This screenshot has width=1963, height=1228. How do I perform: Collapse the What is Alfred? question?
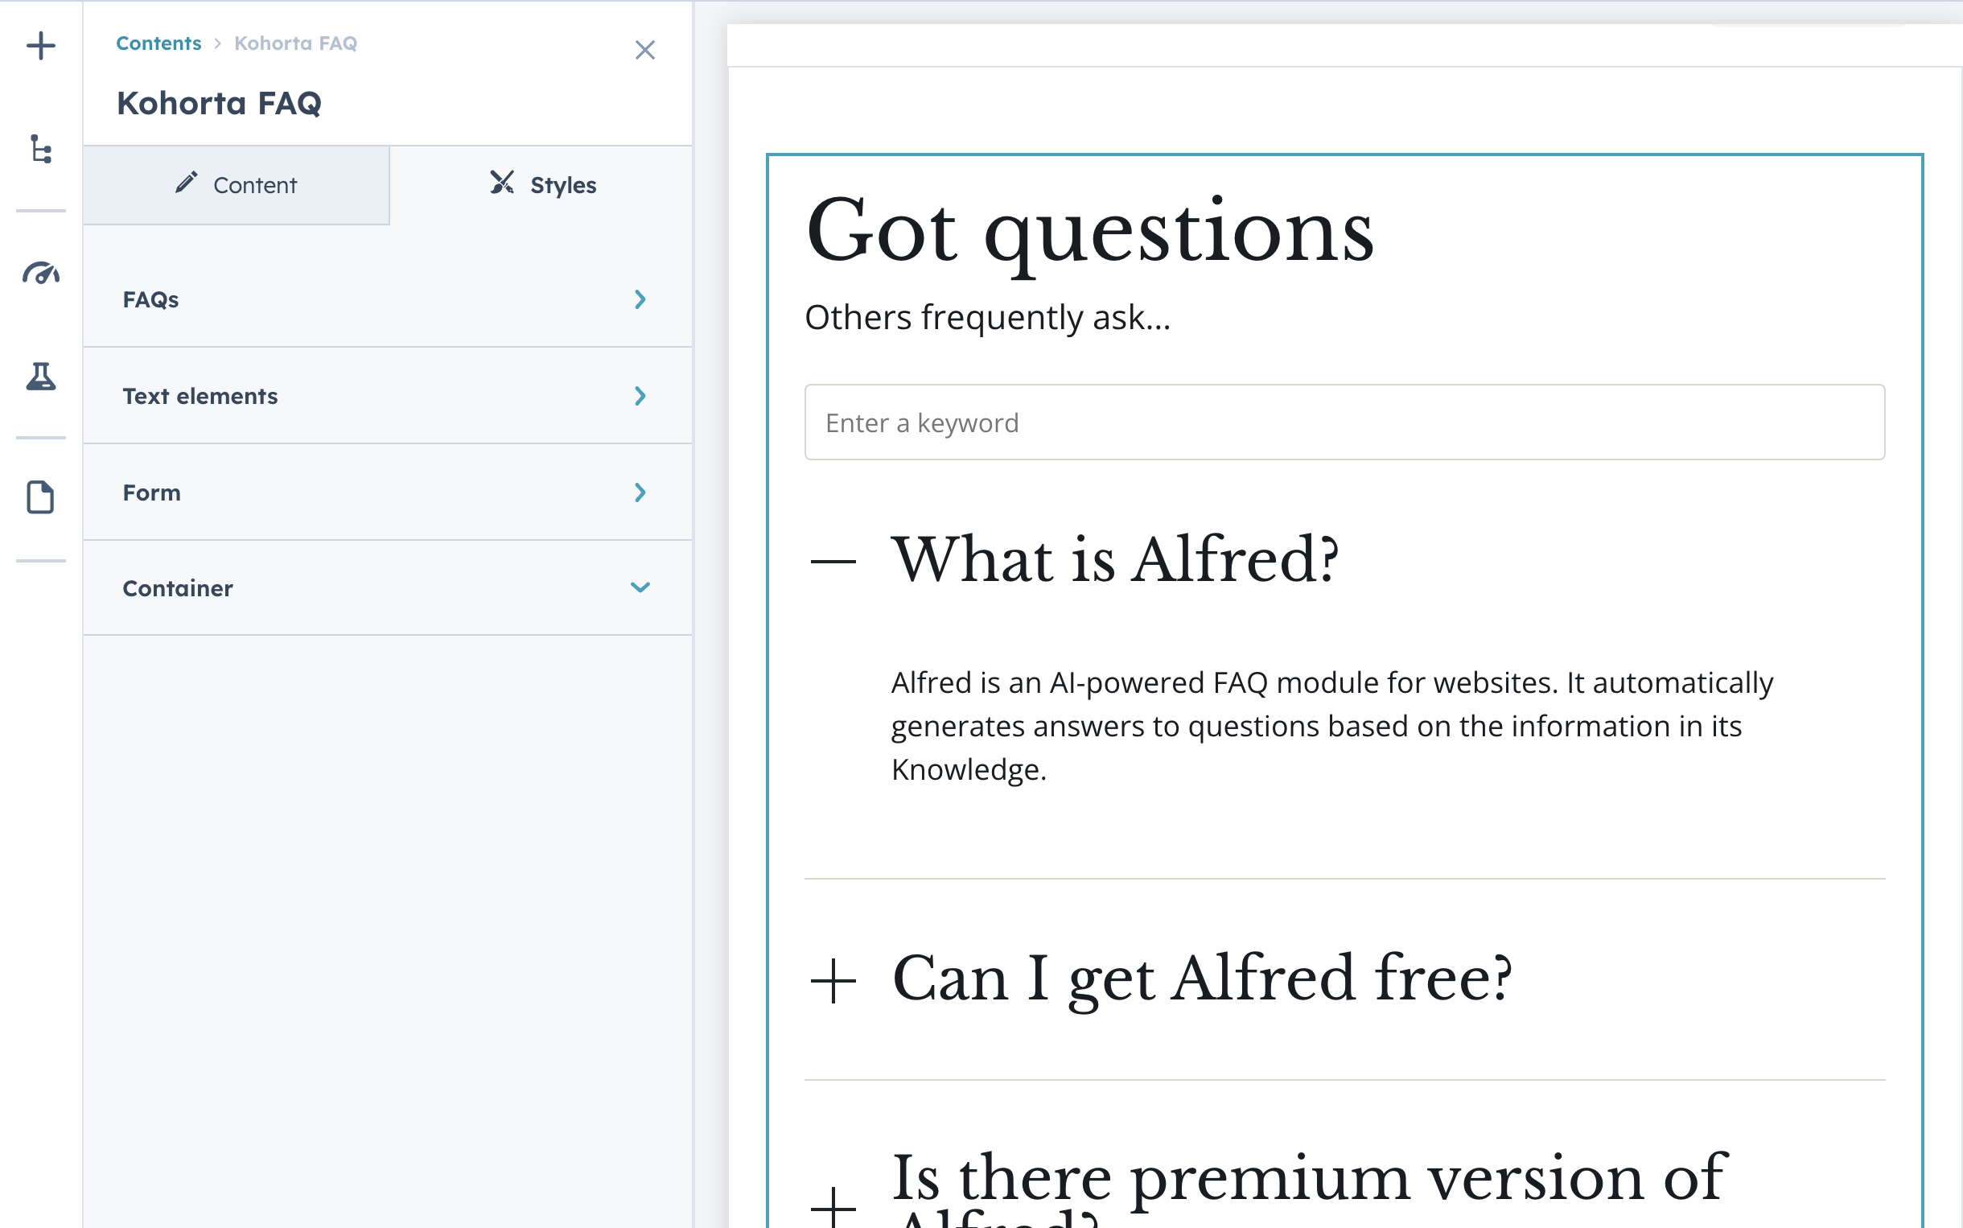coord(1114,559)
